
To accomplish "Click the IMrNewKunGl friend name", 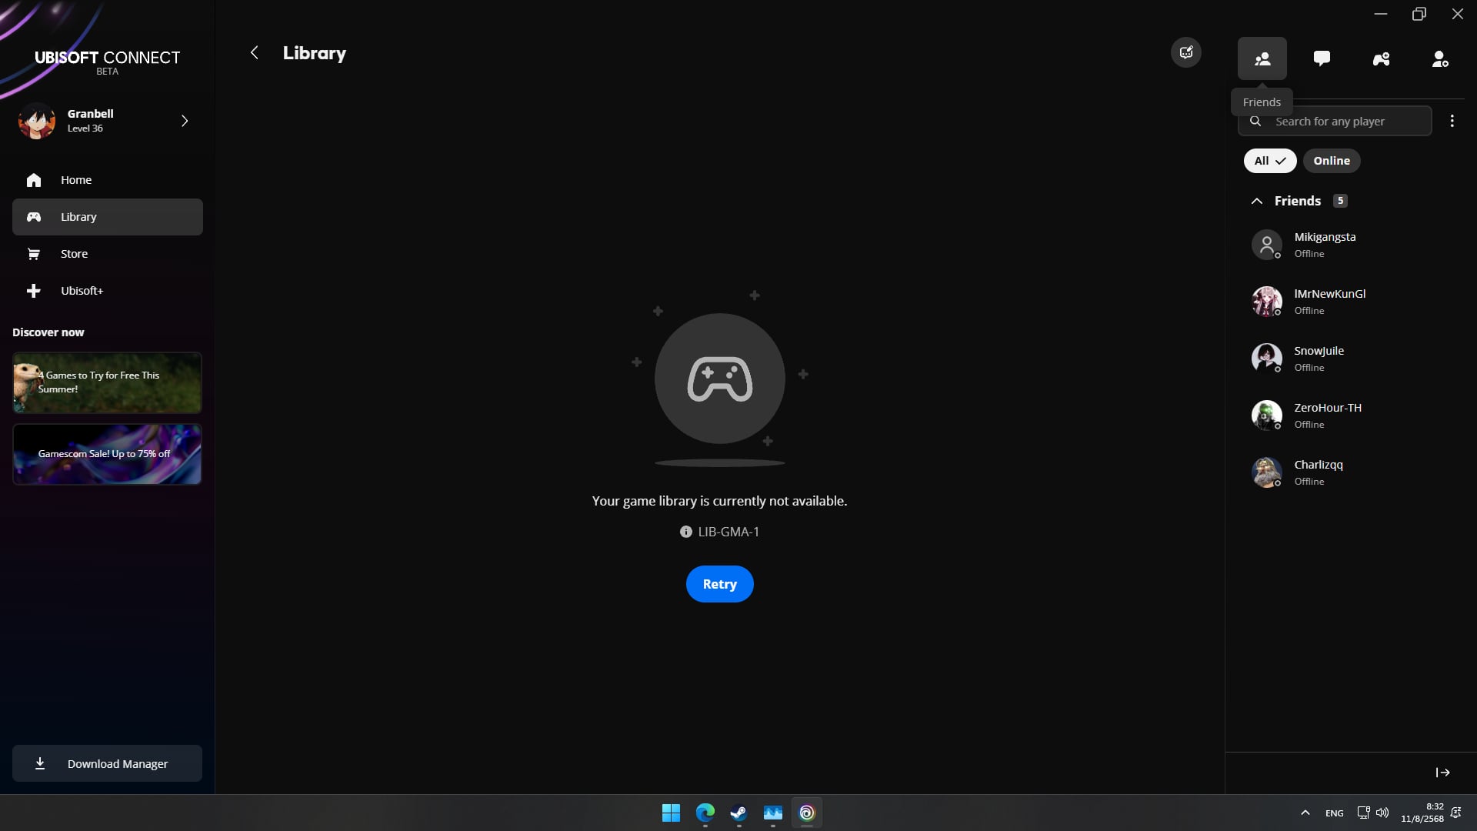I will 1329,294.
